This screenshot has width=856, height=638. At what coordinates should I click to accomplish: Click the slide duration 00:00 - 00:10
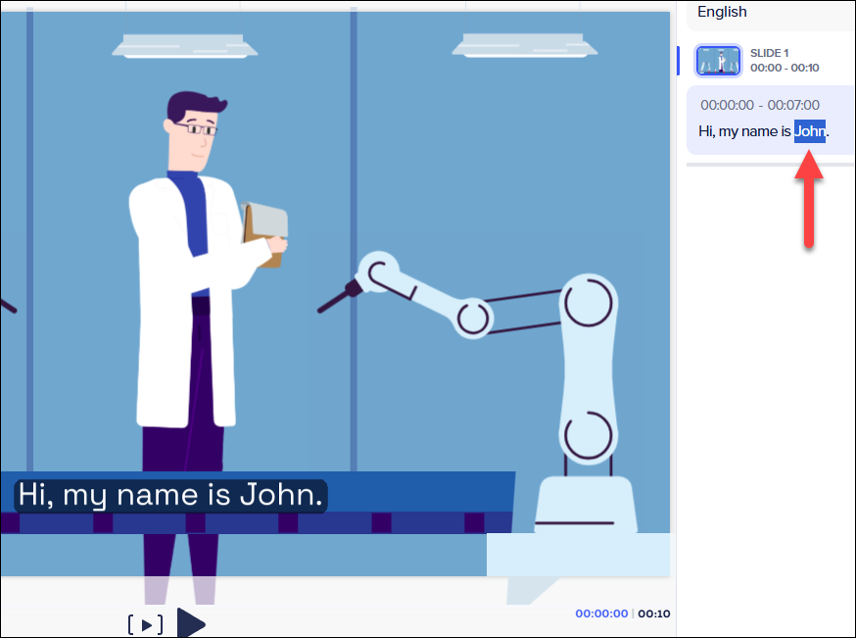point(785,68)
